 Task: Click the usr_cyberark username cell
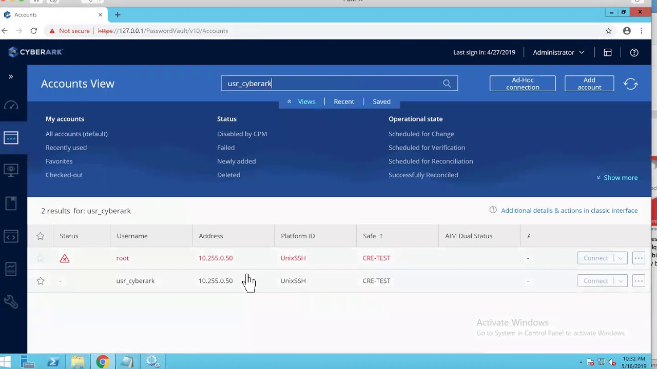coord(136,281)
